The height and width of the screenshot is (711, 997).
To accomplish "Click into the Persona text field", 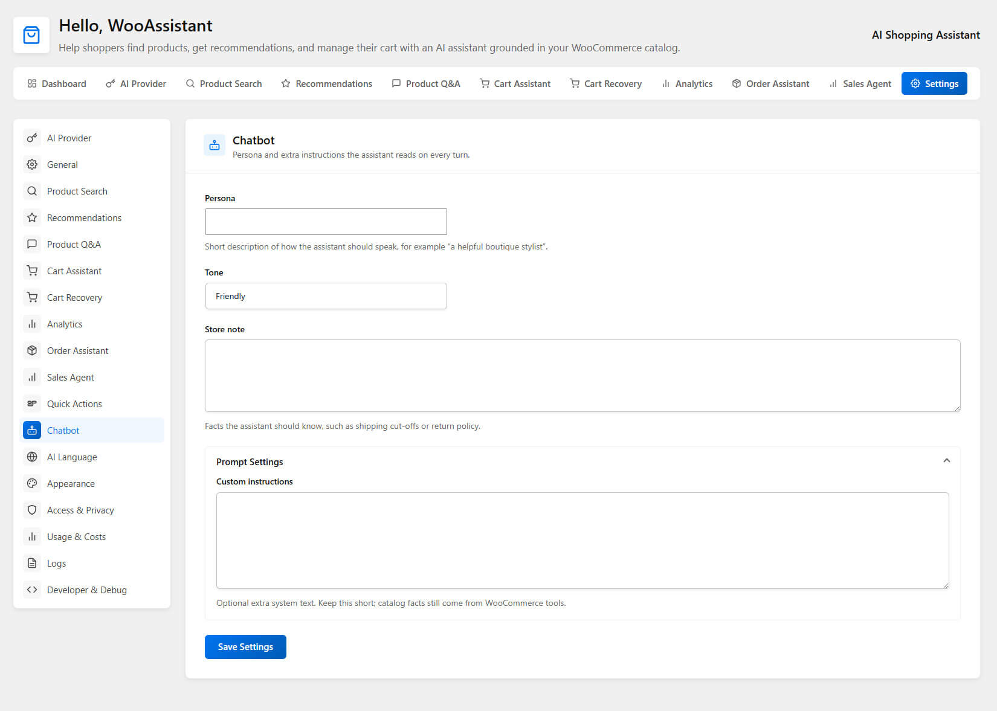I will [x=326, y=222].
